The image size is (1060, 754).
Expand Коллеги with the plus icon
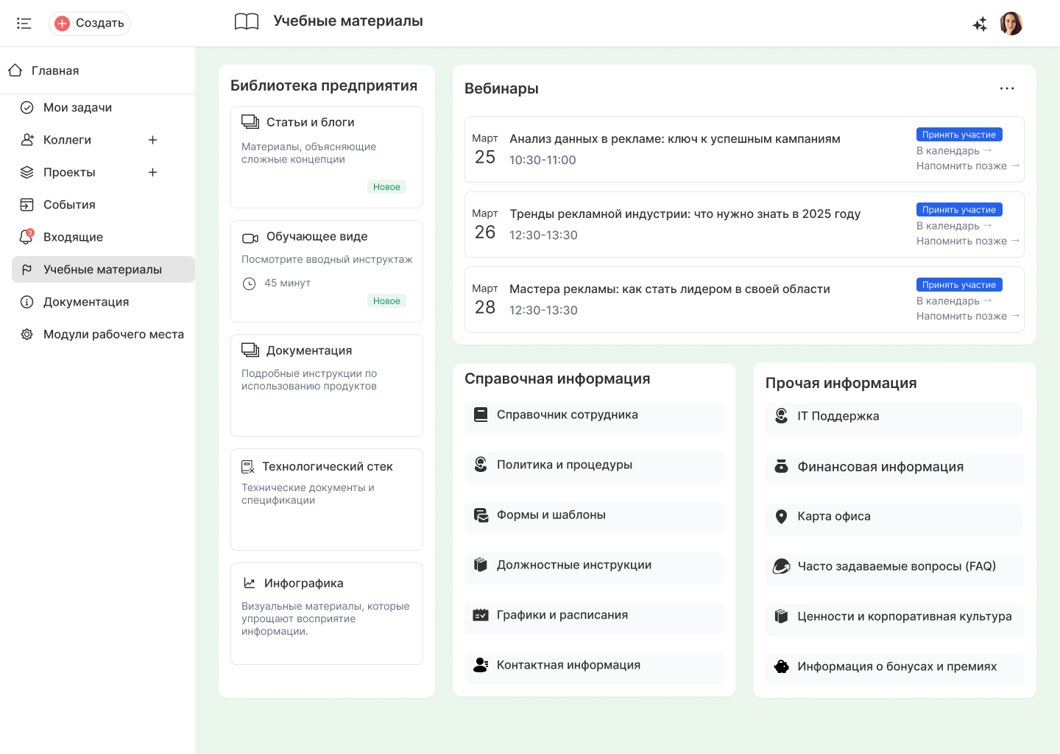click(x=152, y=140)
